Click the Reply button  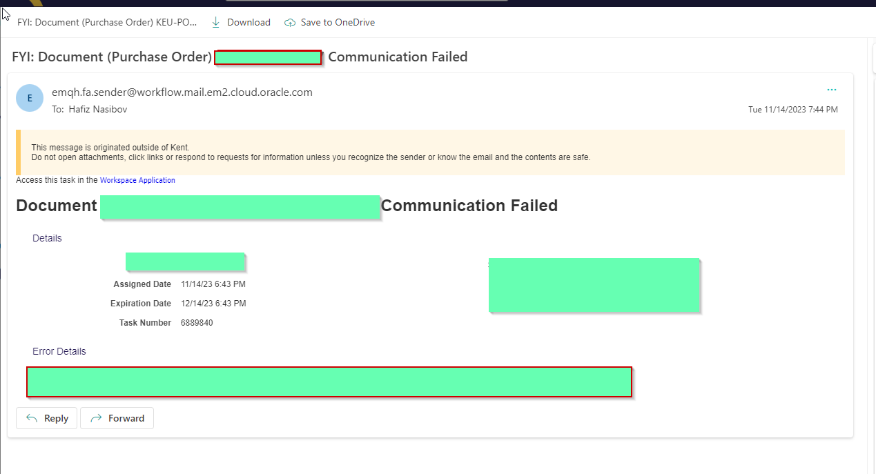pos(46,418)
